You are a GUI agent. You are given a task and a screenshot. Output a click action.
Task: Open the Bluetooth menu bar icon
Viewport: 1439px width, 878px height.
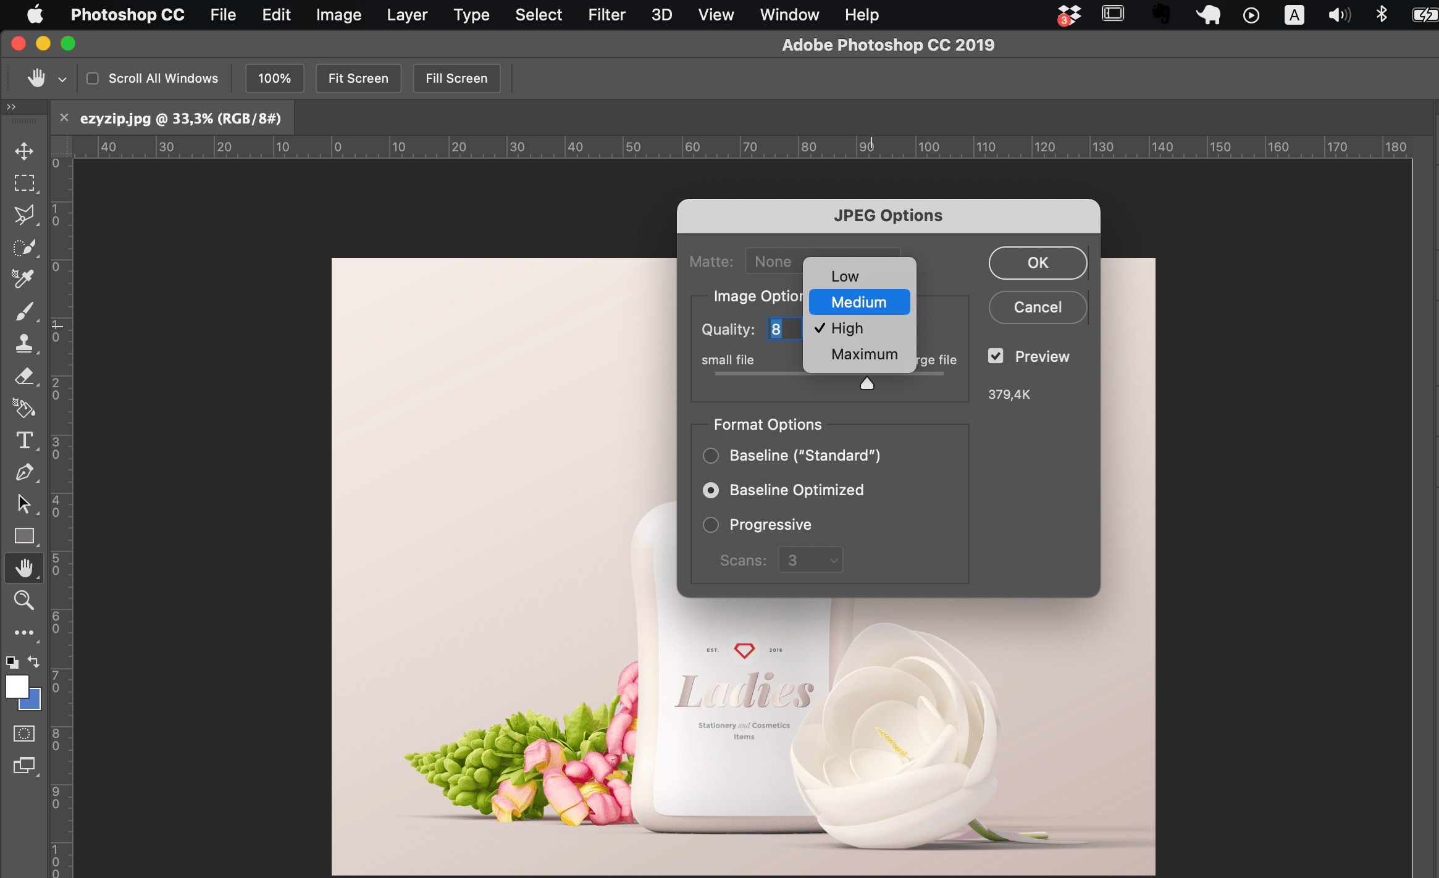point(1382,14)
